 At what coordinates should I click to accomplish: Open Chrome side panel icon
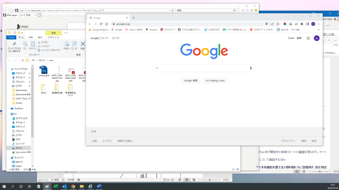pos(308,24)
